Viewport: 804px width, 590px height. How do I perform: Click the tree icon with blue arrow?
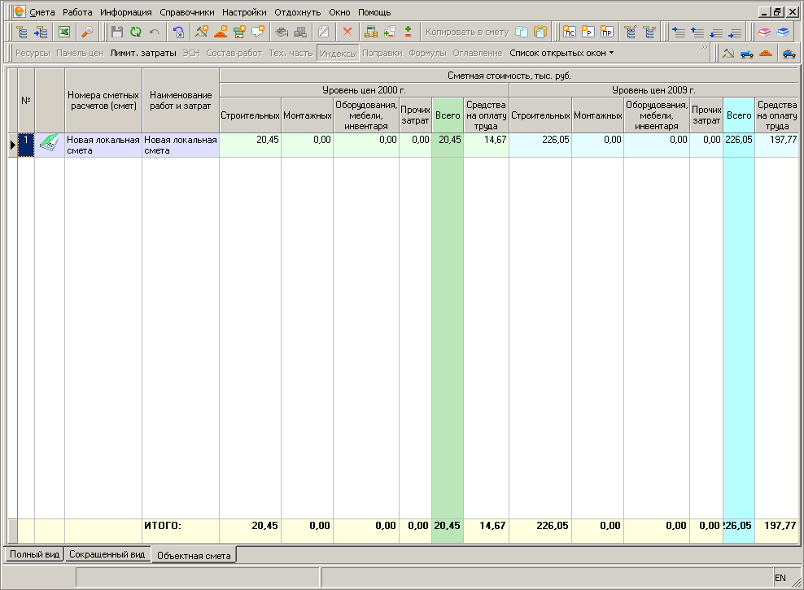(41, 32)
